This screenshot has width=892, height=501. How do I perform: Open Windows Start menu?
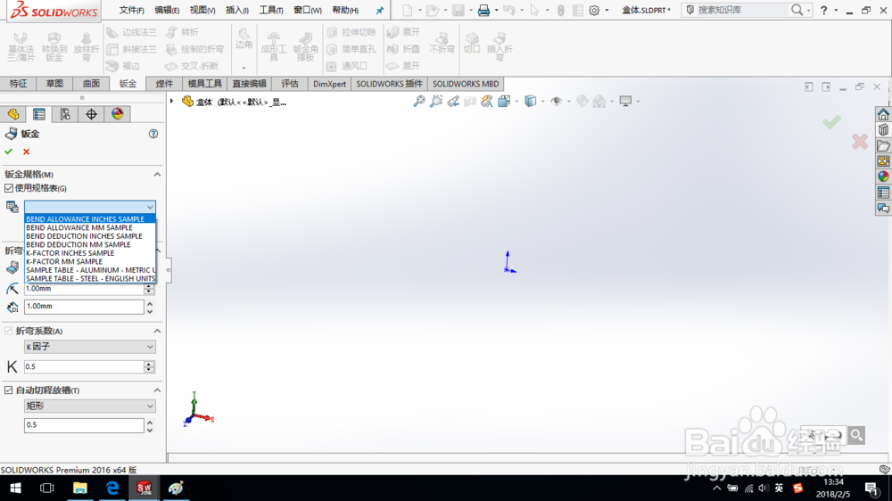(15, 489)
